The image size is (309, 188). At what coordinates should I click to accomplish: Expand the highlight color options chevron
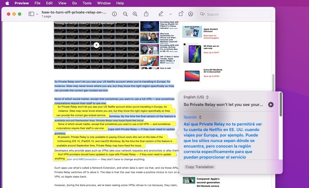170,14
